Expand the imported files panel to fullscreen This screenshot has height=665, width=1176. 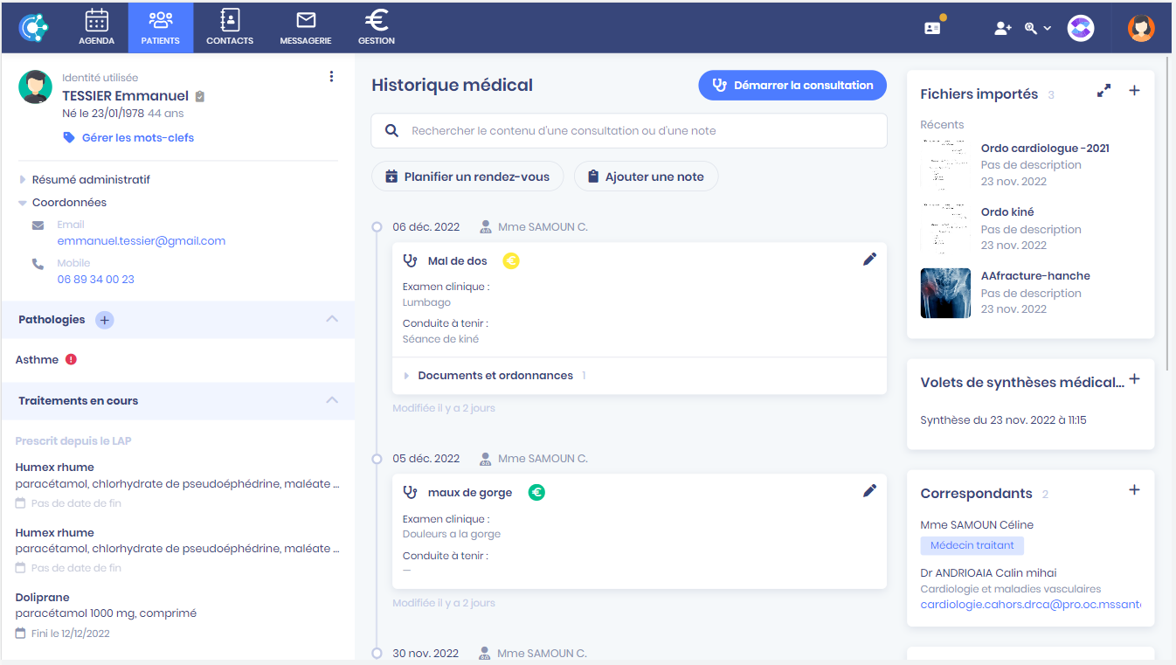point(1104,91)
